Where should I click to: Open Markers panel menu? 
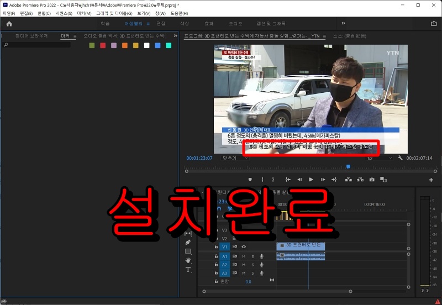(x=75, y=36)
